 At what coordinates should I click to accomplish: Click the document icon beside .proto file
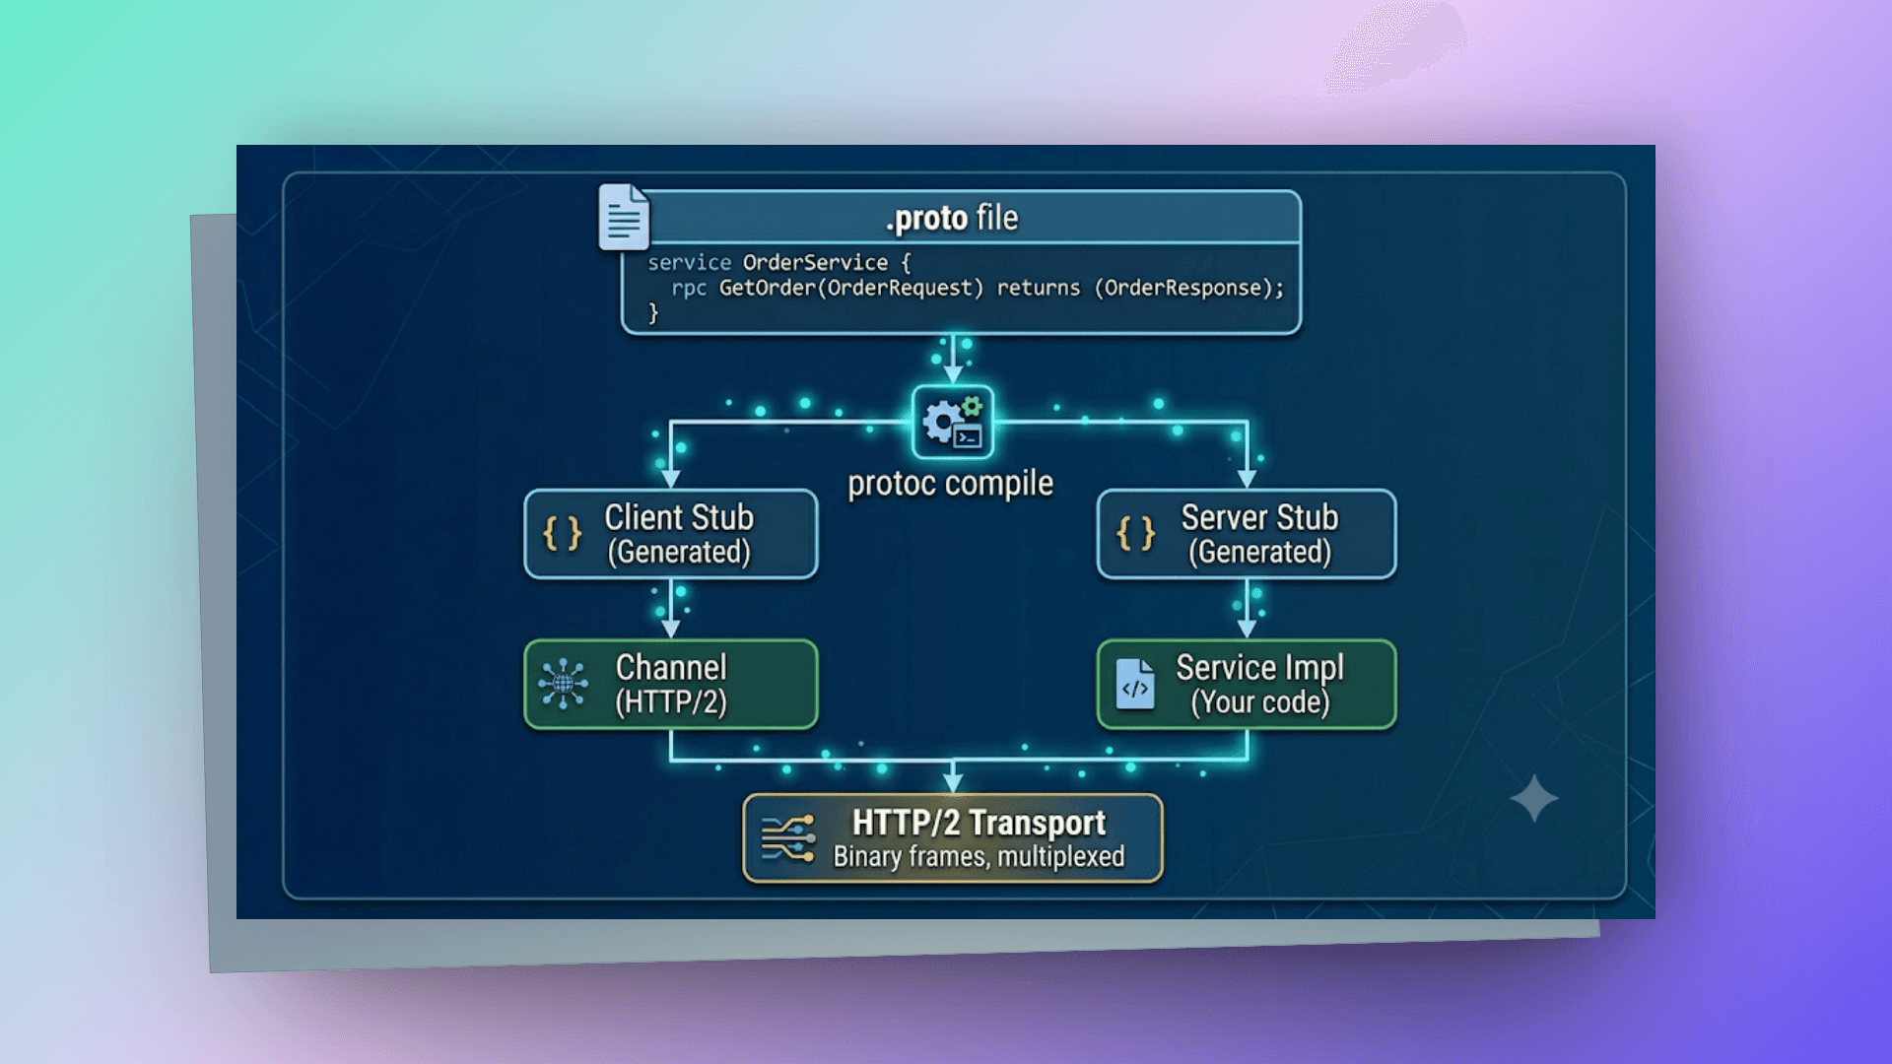pyautogui.click(x=624, y=217)
